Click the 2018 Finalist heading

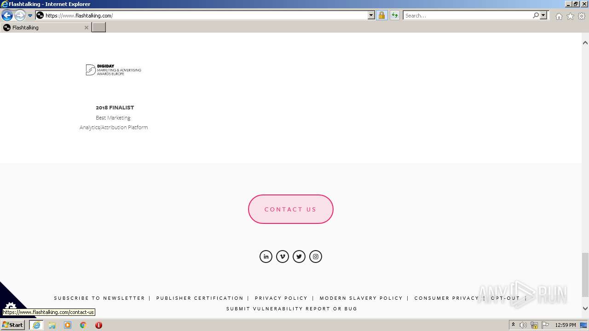(115, 108)
